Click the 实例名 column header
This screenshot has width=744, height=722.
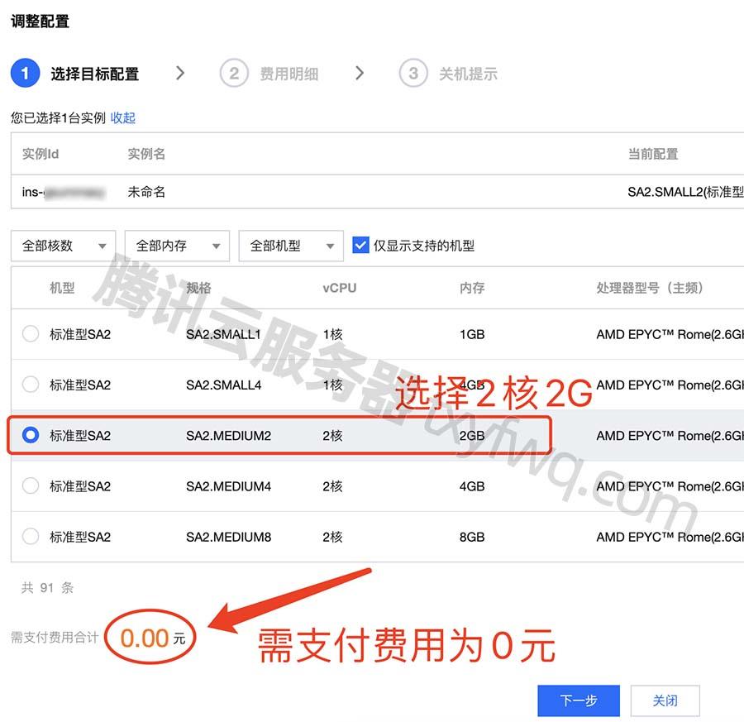tap(146, 154)
